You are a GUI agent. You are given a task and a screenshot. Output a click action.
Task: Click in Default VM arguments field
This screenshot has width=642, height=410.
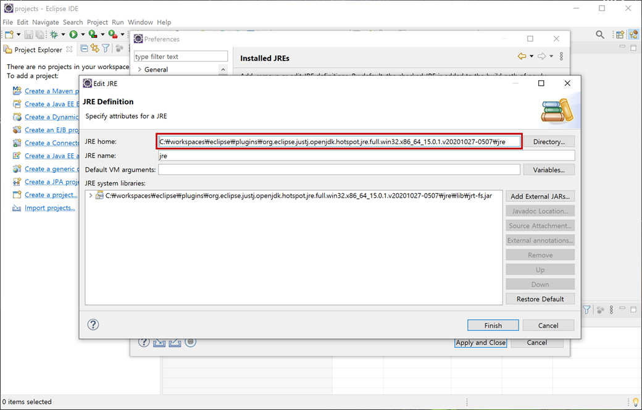[x=339, y=170]
